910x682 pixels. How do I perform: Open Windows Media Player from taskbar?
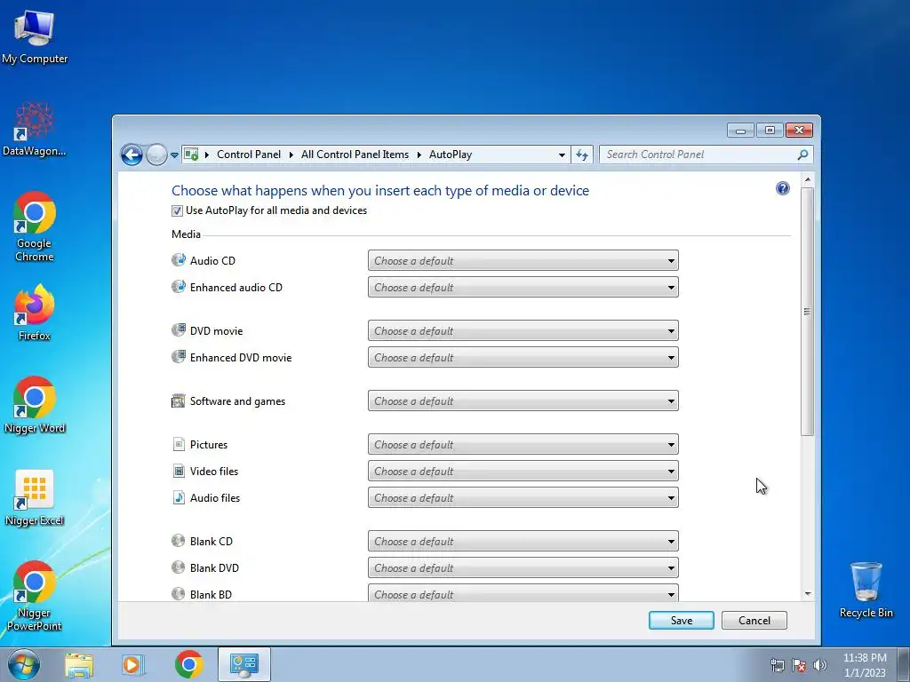click(x=133, y=664)
